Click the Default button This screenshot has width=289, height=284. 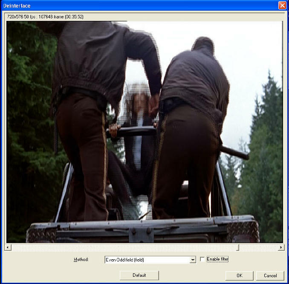pyautogui.click(x=139, y=275)
